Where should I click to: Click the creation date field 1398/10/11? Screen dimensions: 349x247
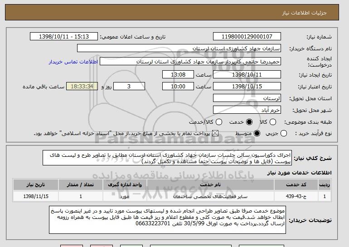(247, 74)
